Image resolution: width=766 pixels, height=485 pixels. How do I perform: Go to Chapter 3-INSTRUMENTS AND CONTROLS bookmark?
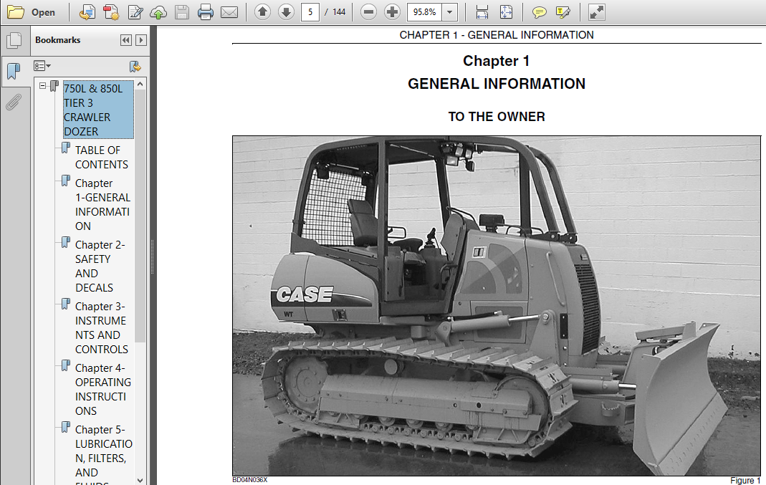pos(102,327)
